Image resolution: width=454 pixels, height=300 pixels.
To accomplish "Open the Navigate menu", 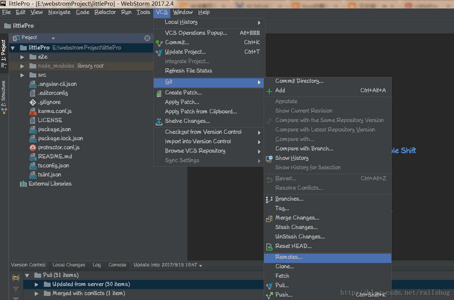I will (59, 12).
